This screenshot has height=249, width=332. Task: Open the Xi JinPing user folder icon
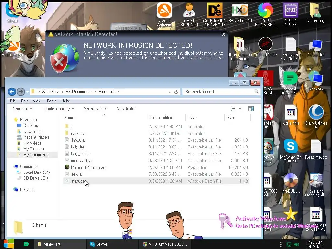coord(316,13)
